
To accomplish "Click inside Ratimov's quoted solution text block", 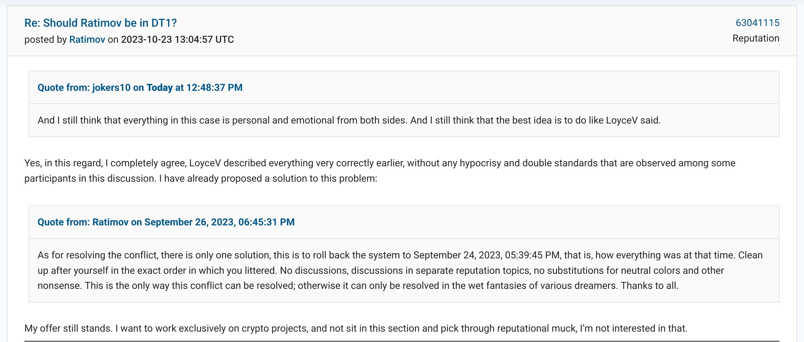I will [404, 270].
